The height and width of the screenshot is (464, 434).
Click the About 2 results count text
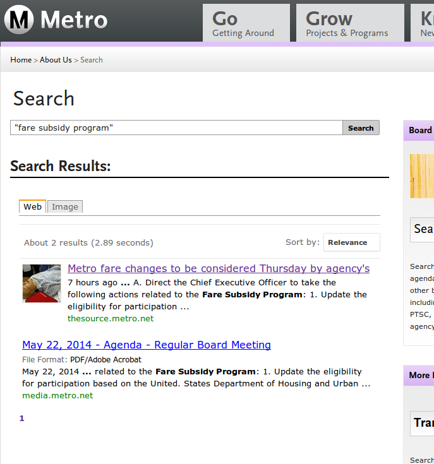[x=88, y=242]
